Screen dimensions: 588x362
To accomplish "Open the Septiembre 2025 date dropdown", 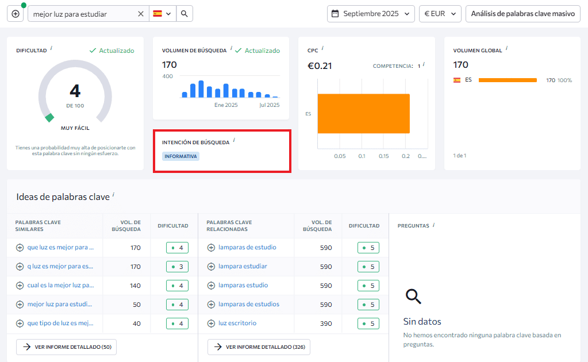I will 371,14.
